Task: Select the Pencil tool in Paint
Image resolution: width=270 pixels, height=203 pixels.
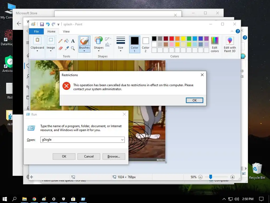Action: (60, 41)
